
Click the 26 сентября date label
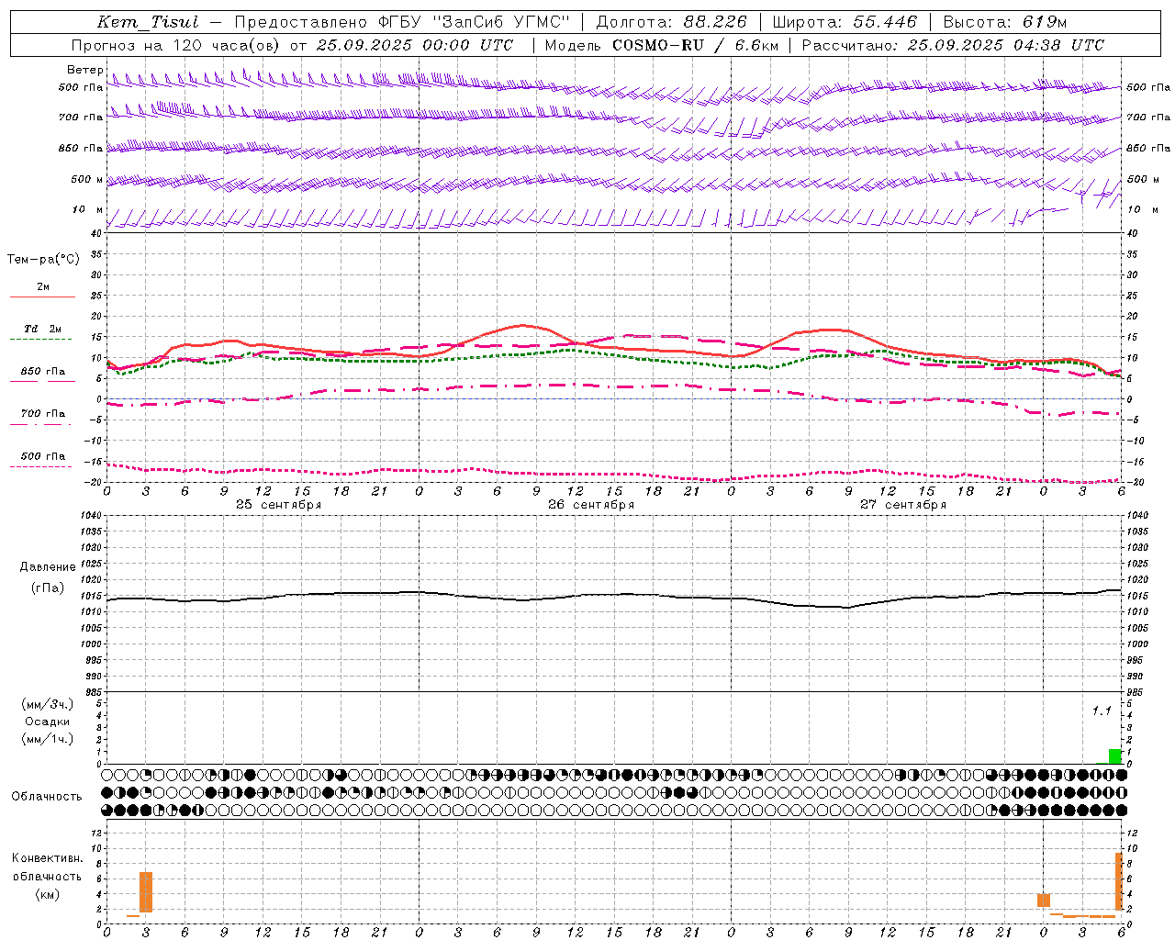[591, 505]
